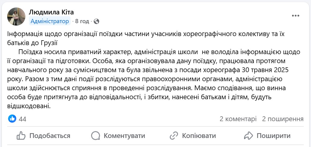Open the three-dots post options menu
Screen dimensions: 311x147
[x=296, y=15]
